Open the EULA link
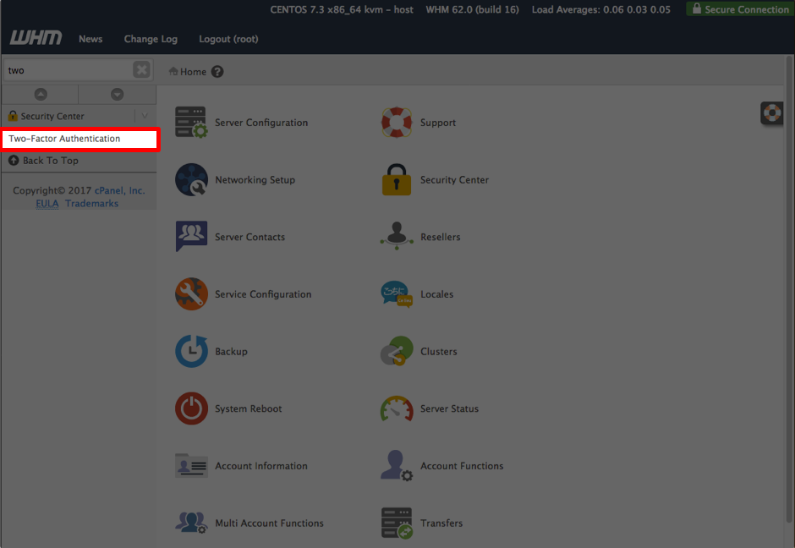795x548 pixels. [47, 203]
